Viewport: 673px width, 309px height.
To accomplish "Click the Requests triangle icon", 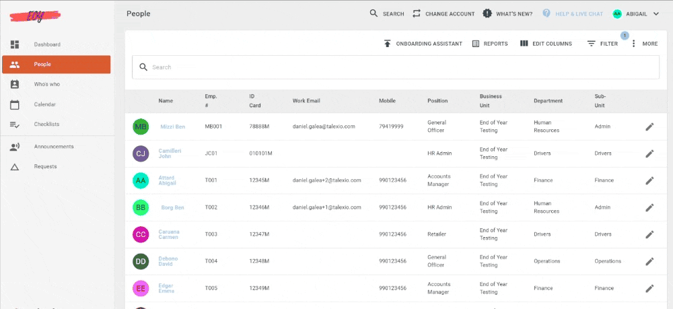I will [15, 166].
